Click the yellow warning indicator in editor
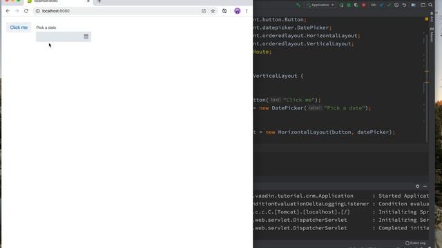 pyautogui.click(x=427, y=19)
